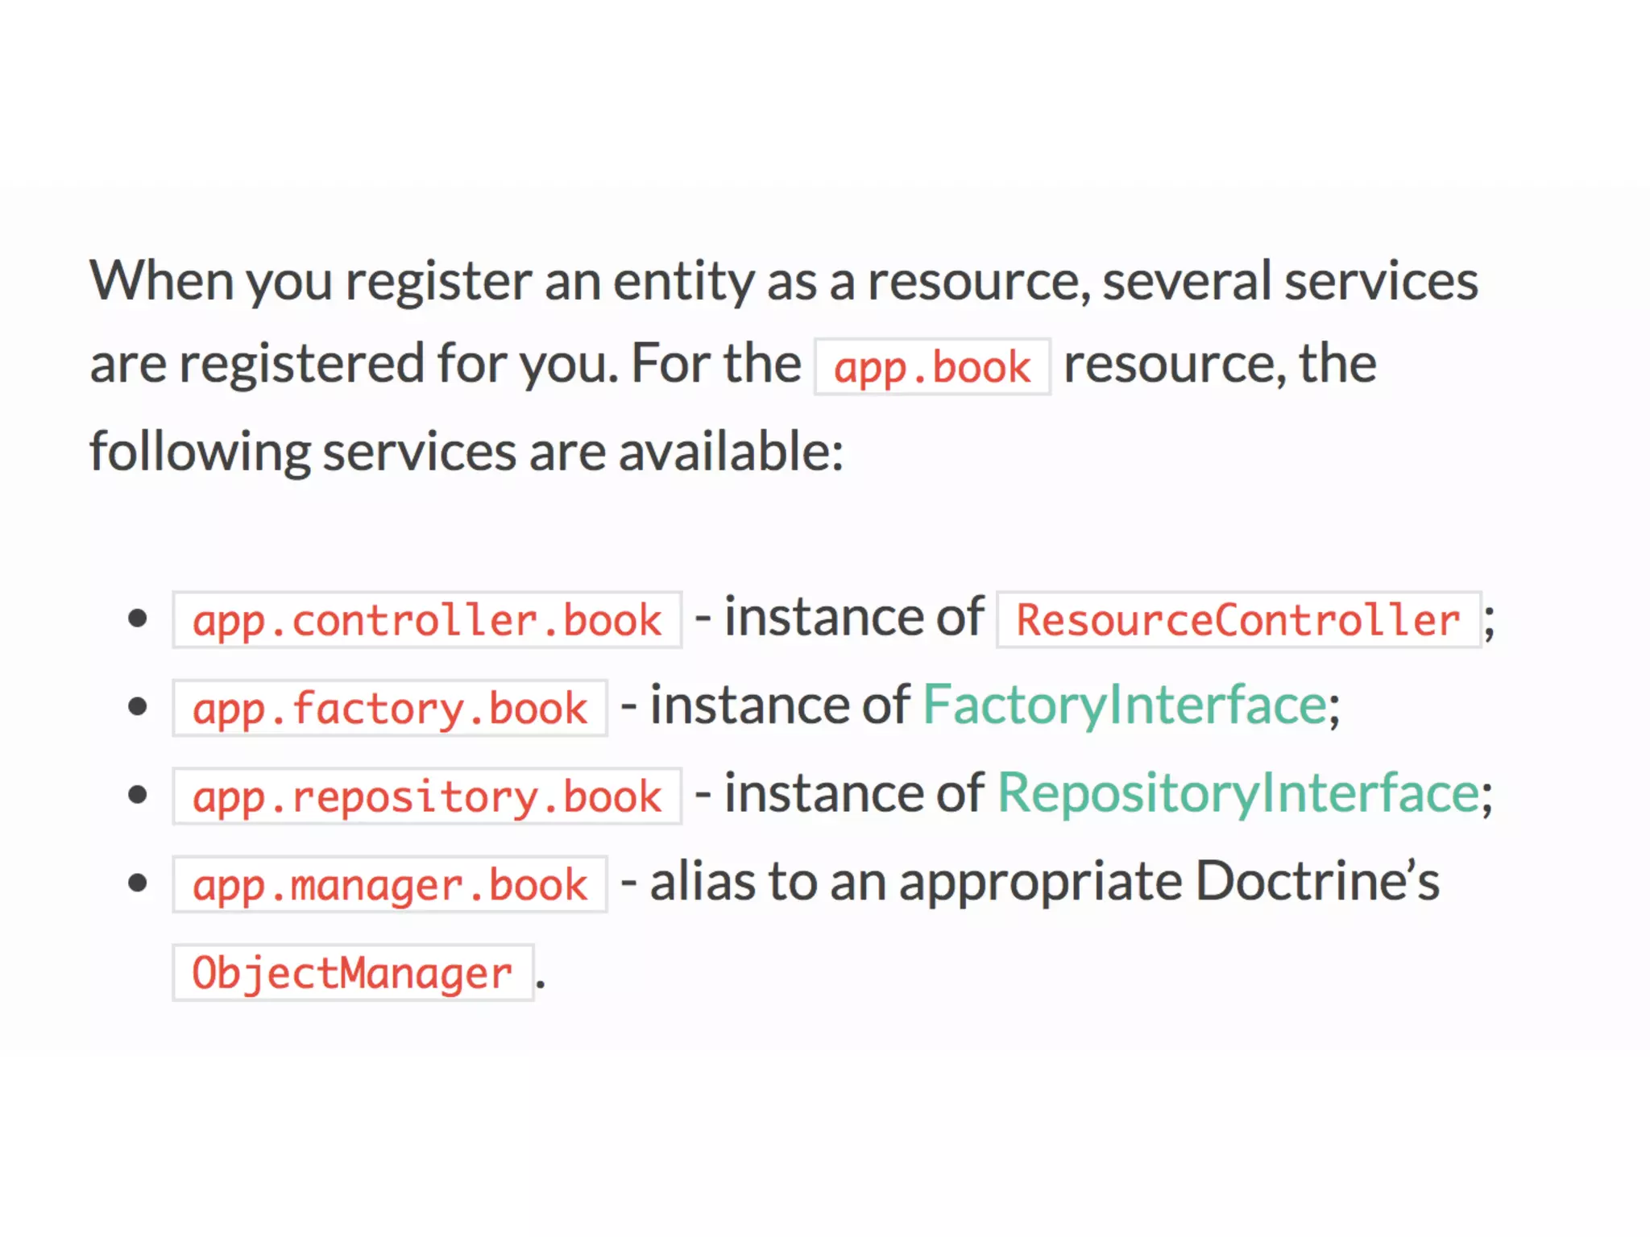This screenshot has height=1237, width=1650.
Task: Click the app.controller.book code label
Action: click(427, 621)
